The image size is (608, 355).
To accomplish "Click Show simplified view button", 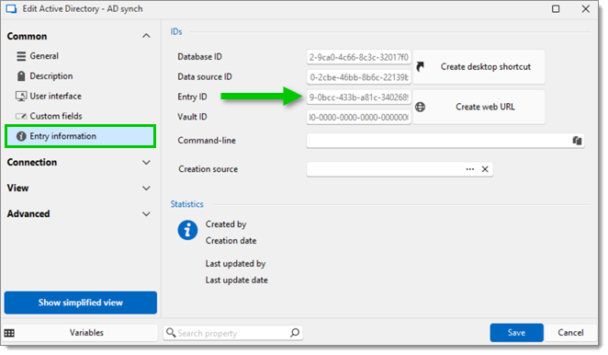I will pos(81,303).
